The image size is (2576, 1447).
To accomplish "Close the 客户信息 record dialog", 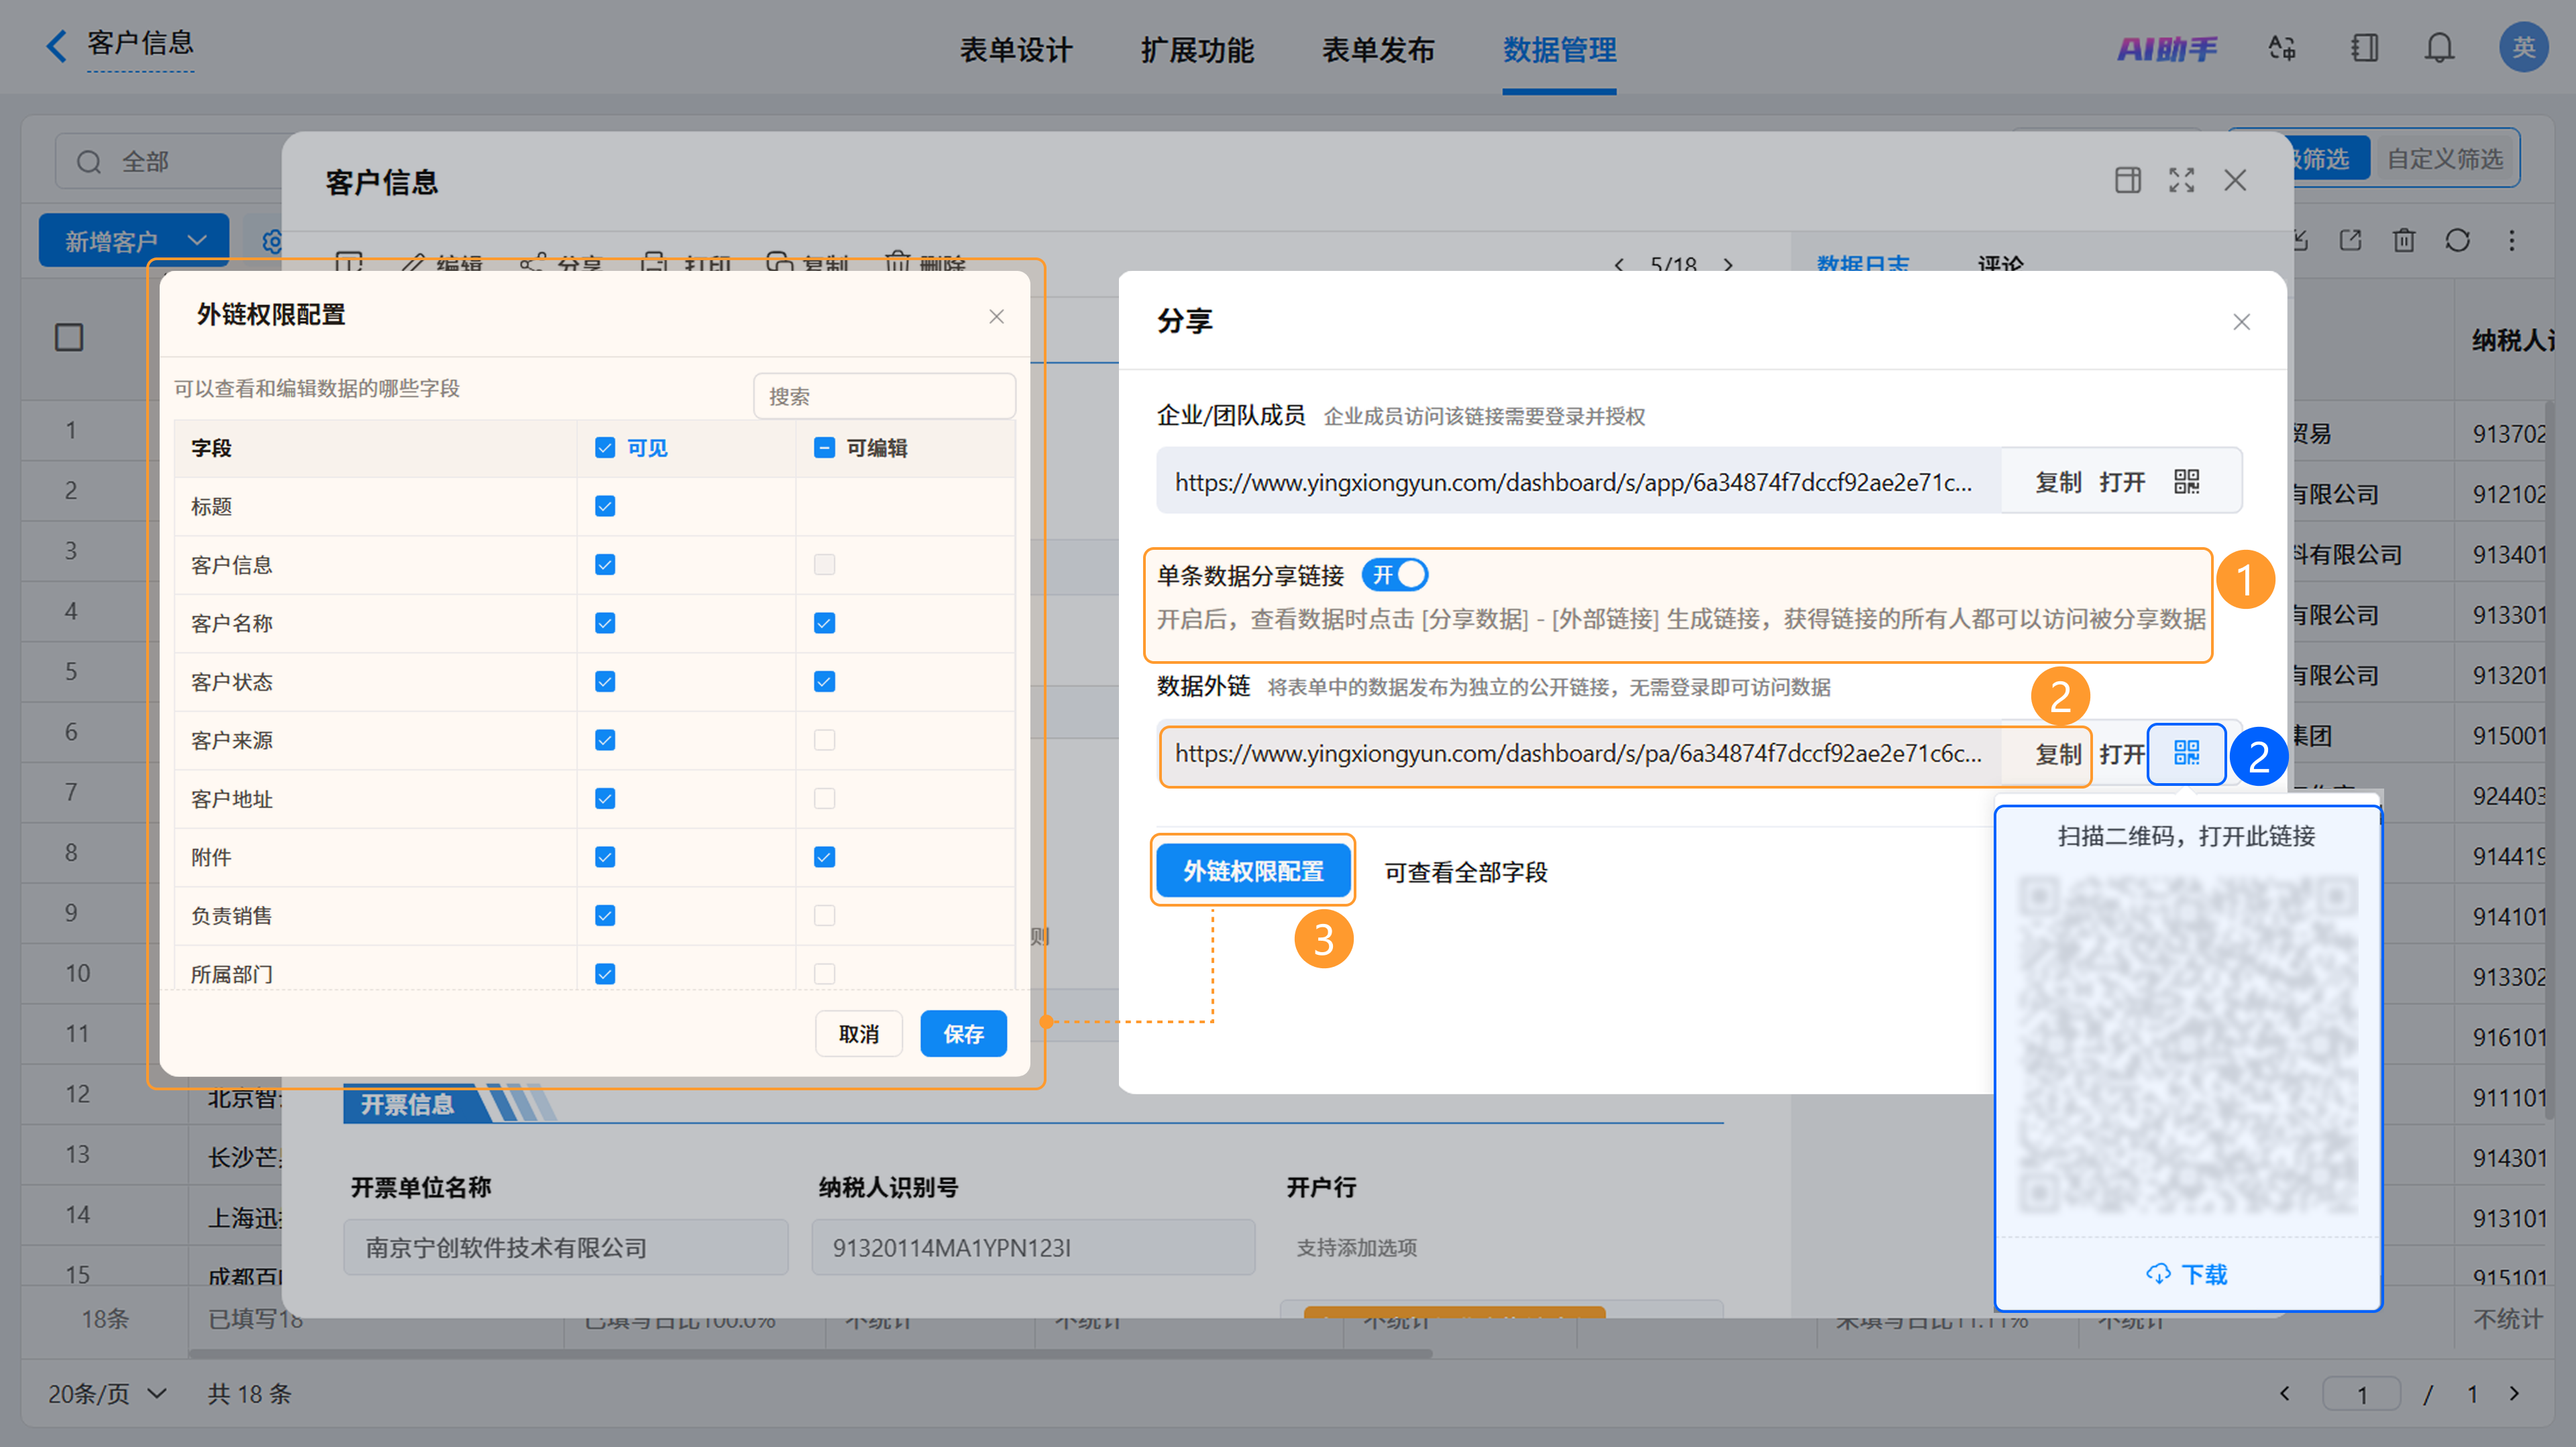I will [x=2235, y=180].
